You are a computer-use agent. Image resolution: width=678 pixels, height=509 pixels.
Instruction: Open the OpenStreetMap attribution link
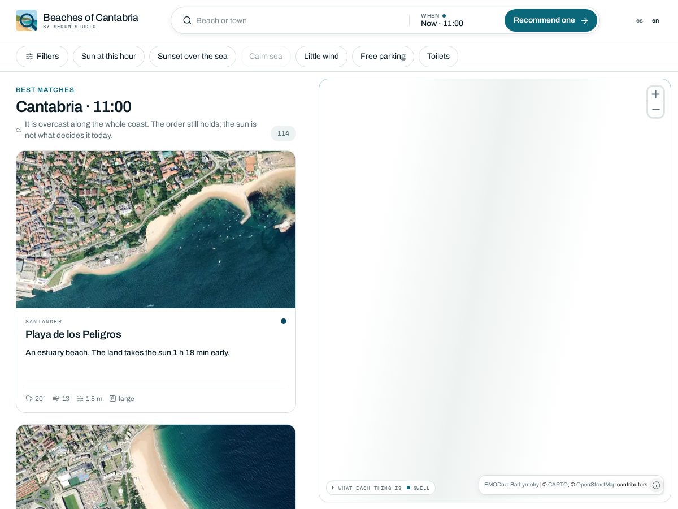pyautogui.click(x=596, y=485)
